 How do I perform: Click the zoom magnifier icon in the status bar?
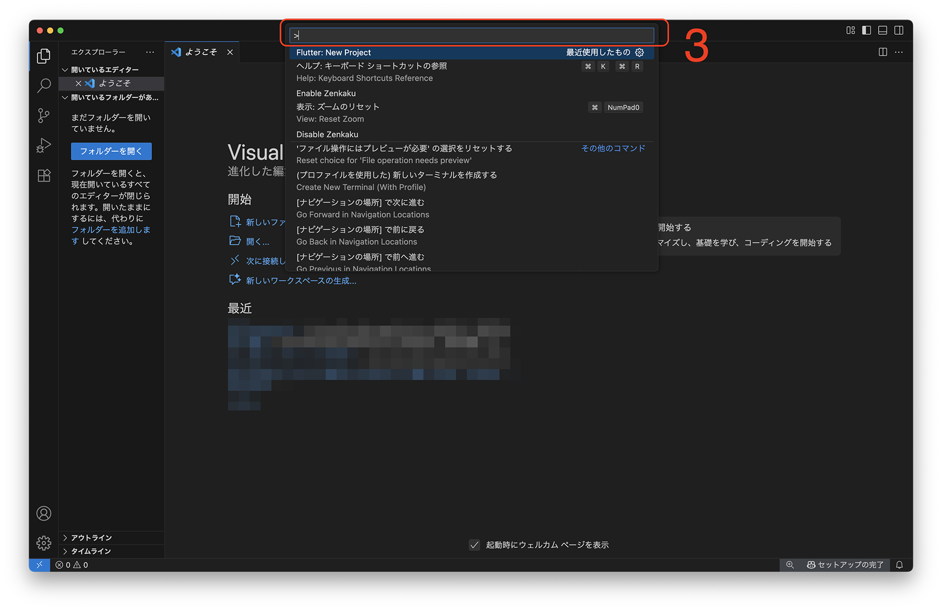790,565
